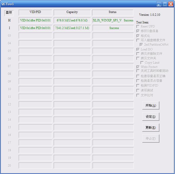Open the 设定(S) settings button
The image size is (175, 174).
tap(151, 117)
